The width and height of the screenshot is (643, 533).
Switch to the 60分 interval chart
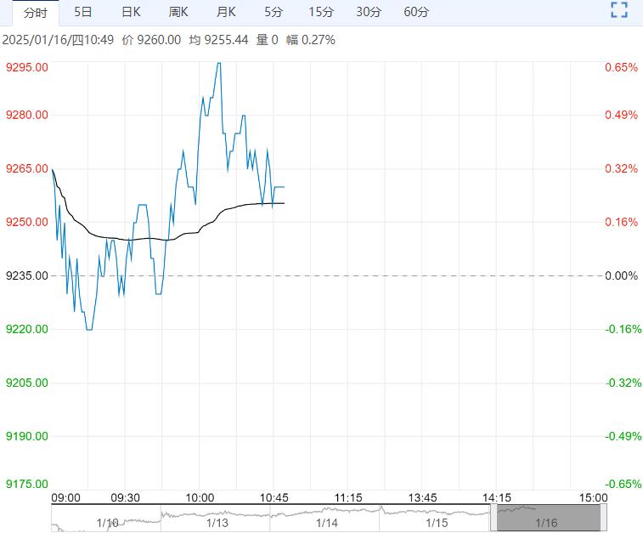point(416,12)
